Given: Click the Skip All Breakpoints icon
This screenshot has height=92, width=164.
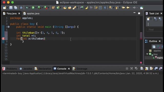Looking at the screenshot, I should coord(21,8).
